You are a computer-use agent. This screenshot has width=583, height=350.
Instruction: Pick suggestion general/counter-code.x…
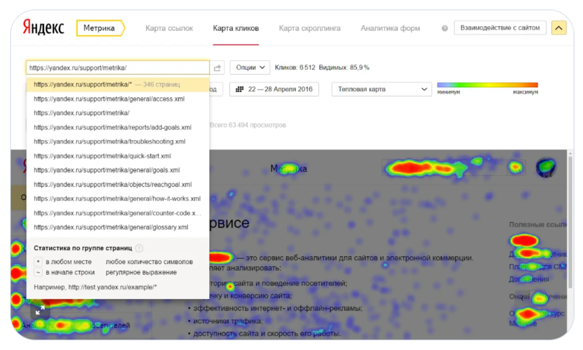117,213
